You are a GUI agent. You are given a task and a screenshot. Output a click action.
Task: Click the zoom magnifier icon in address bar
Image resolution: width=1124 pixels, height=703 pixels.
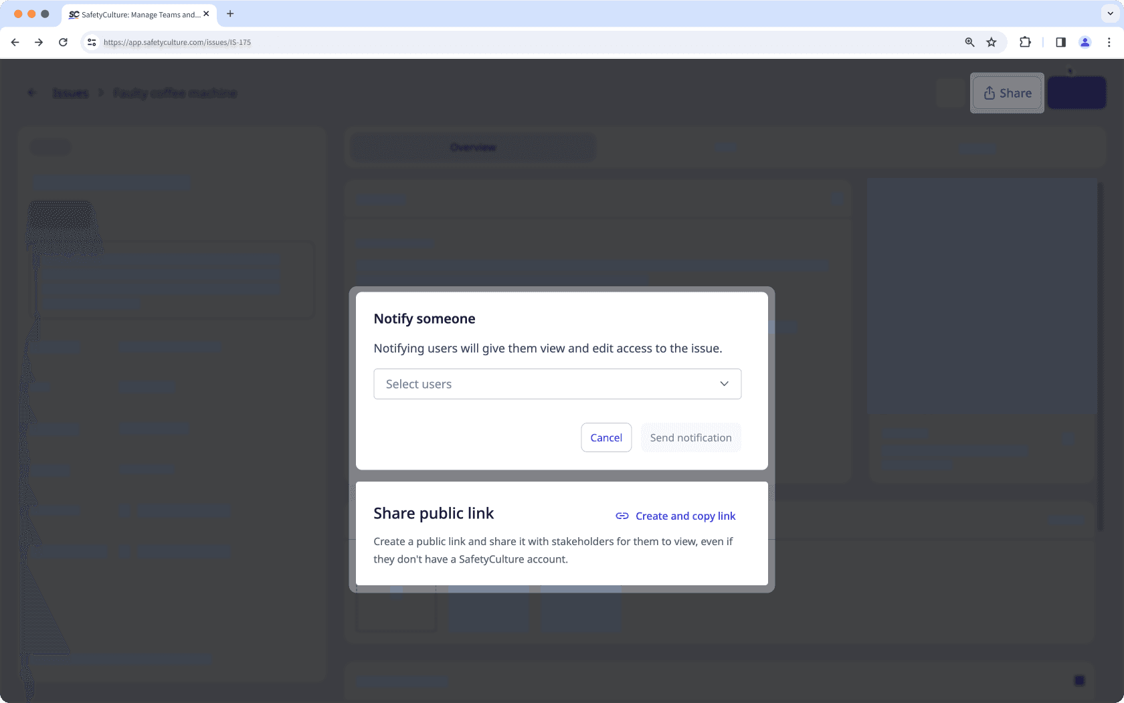click(x=969, y=41)
